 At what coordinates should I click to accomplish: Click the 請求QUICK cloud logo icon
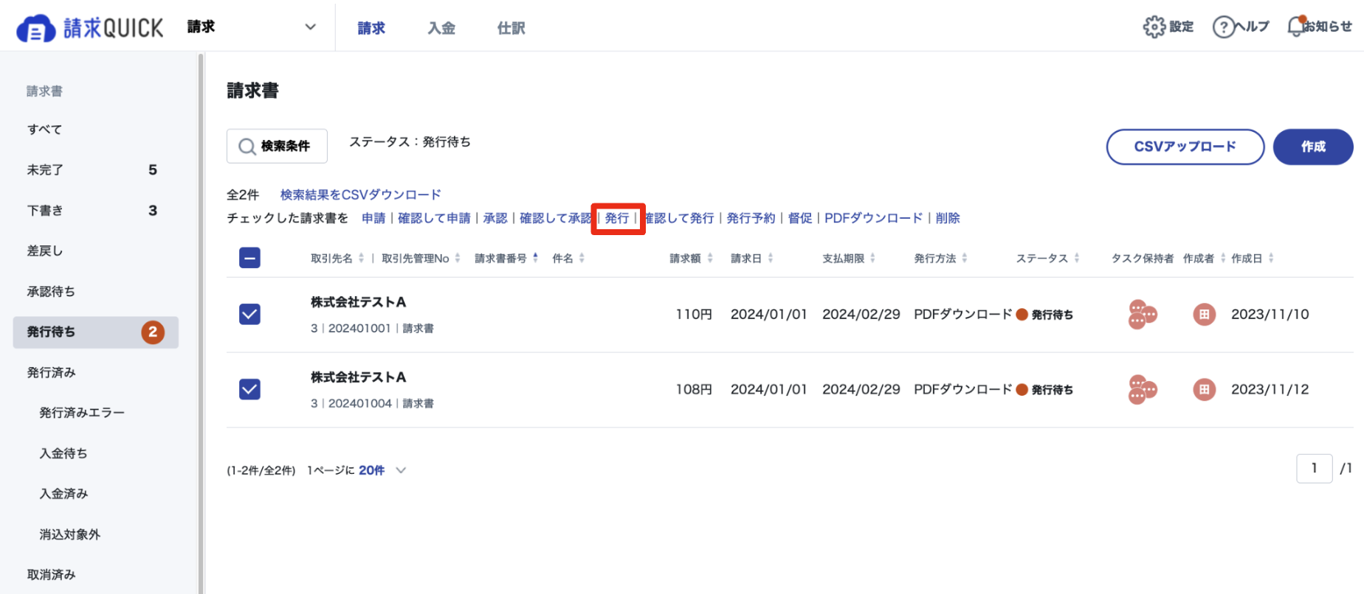click(x=35, y=29)
